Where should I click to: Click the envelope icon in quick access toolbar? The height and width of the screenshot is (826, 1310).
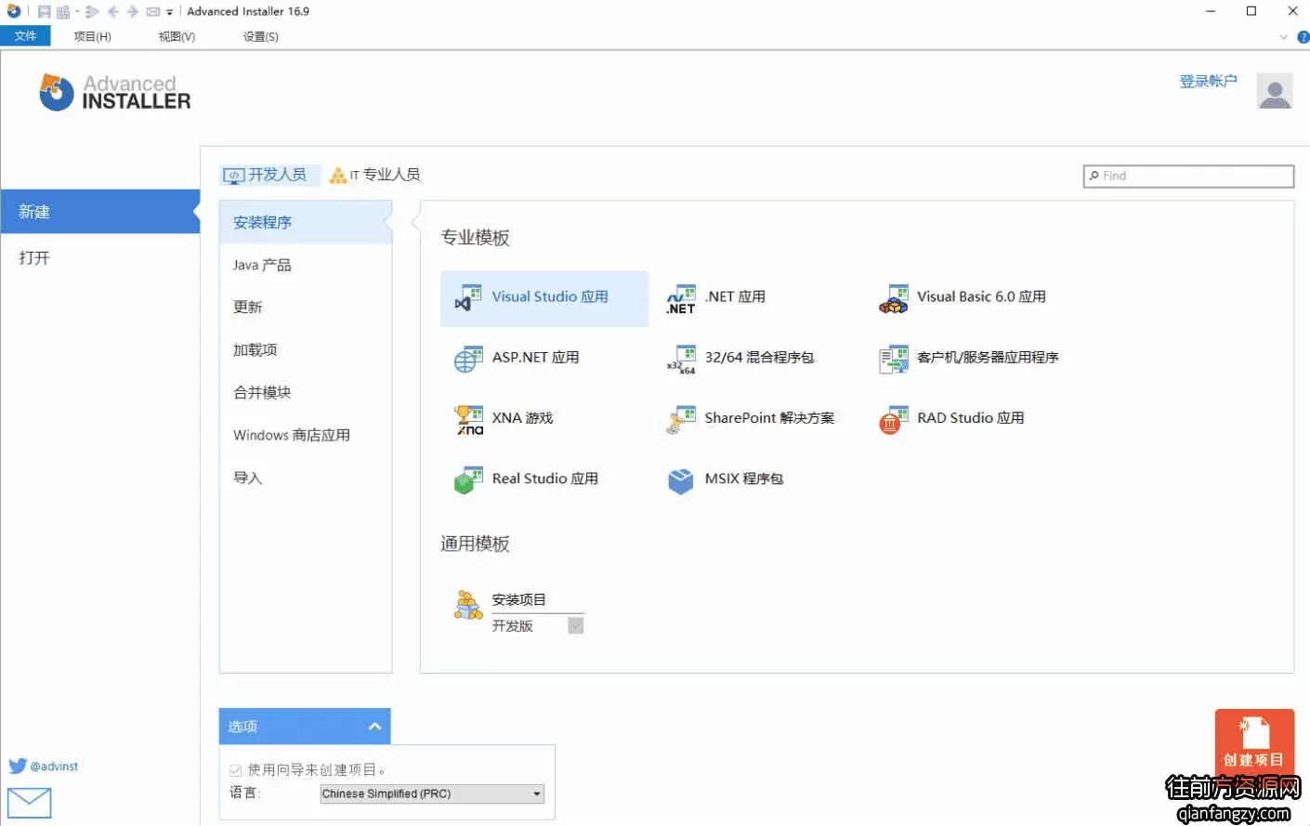[x=153, y=12]
